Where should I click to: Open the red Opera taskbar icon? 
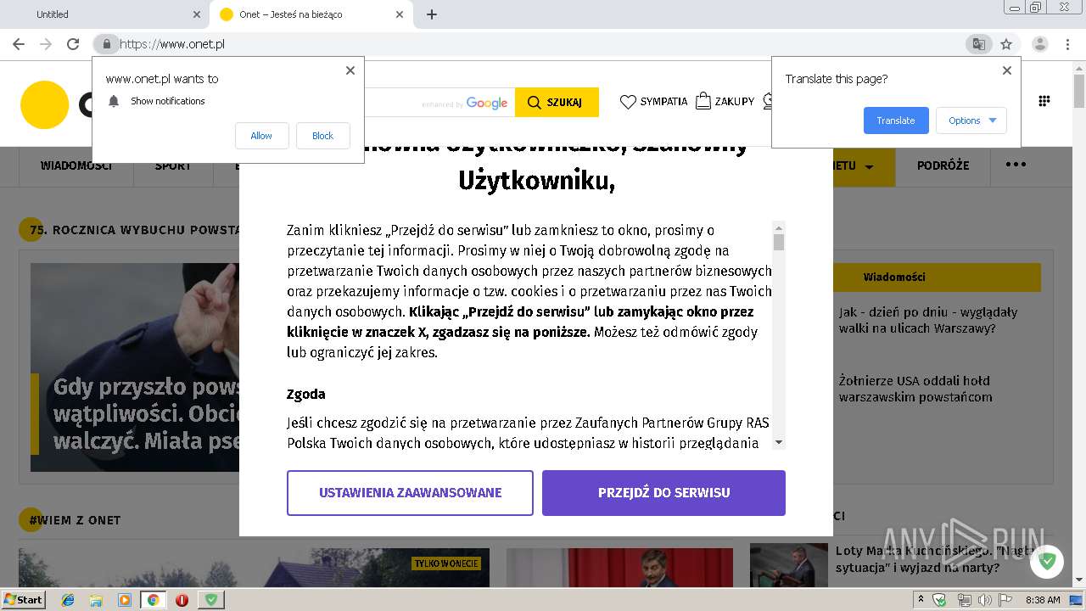pyautogui.click(x=182, y=600)
